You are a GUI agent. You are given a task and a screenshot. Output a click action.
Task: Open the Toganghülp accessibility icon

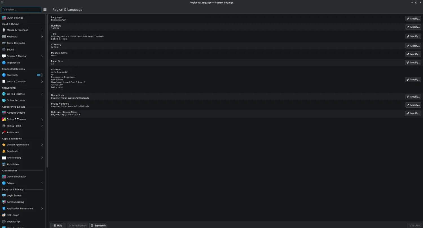4,63
